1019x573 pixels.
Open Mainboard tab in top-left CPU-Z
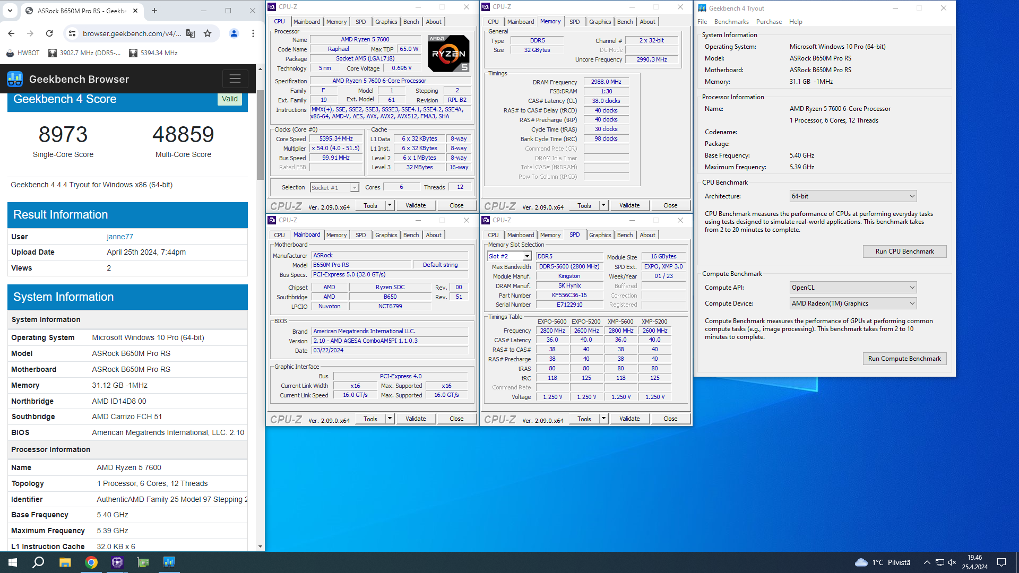click(307, 22)
